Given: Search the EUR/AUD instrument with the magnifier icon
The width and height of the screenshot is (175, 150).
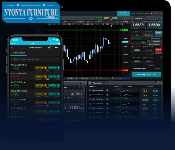Looking at the screenshot, I should (144, 18).
